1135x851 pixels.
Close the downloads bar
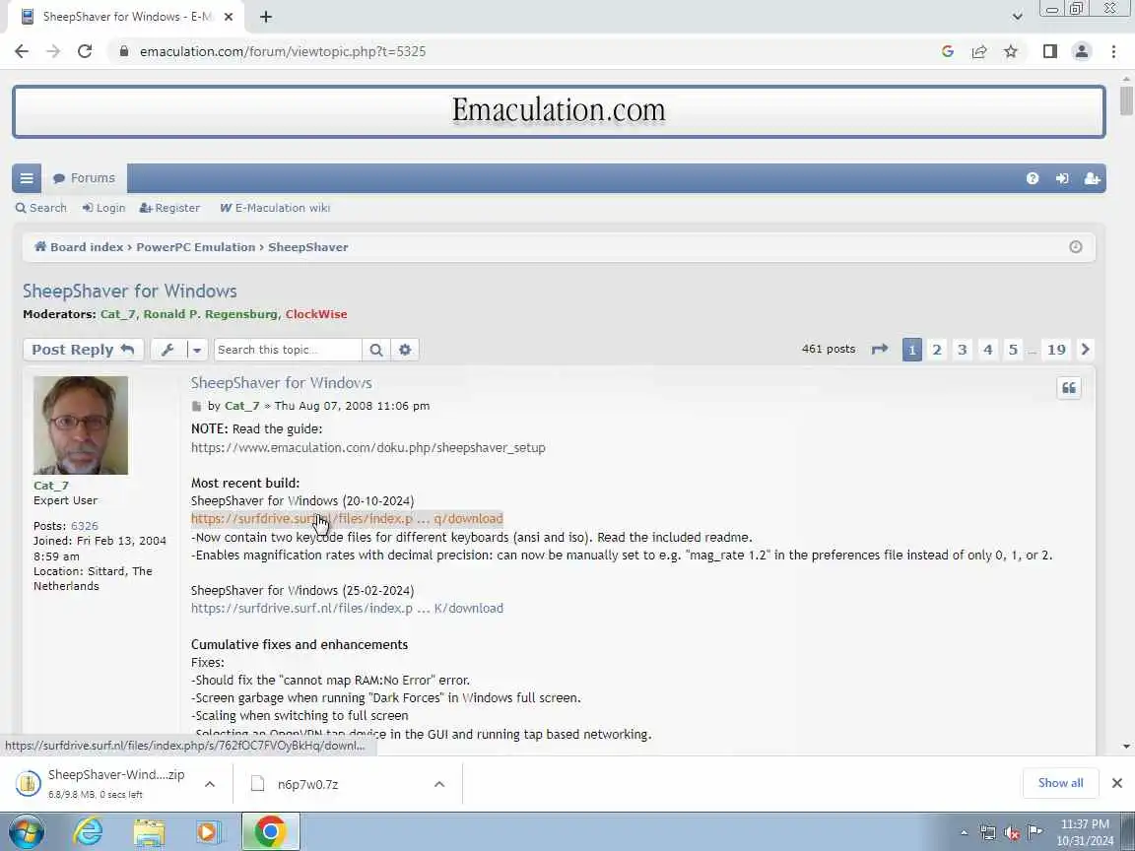pyautogui.click(x=1117, y=783)
